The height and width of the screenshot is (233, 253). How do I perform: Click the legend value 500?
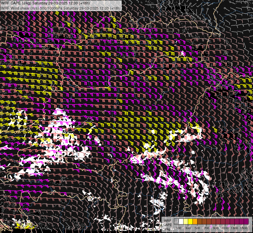click(197, 228)
